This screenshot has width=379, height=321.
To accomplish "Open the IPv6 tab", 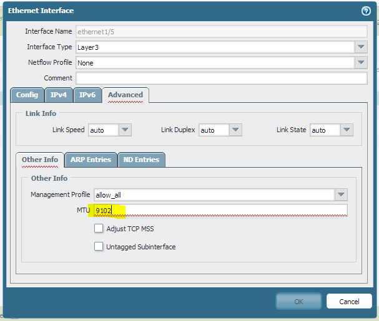I will pyautogui.click(x=87, y=95).
